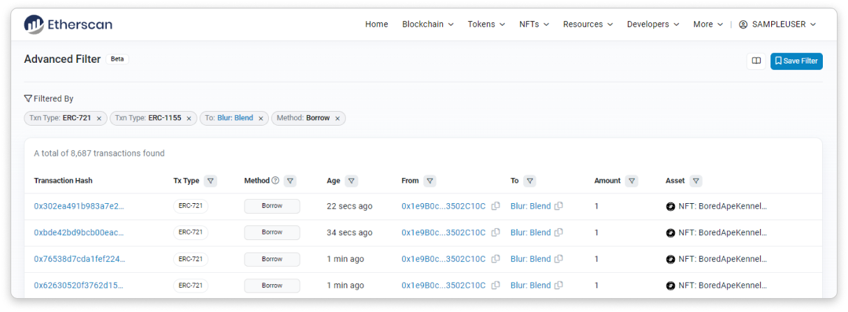This screenshot has width=848, height=312.
Task: Click the Etherscan logo
Action: (x=68, y=24)
